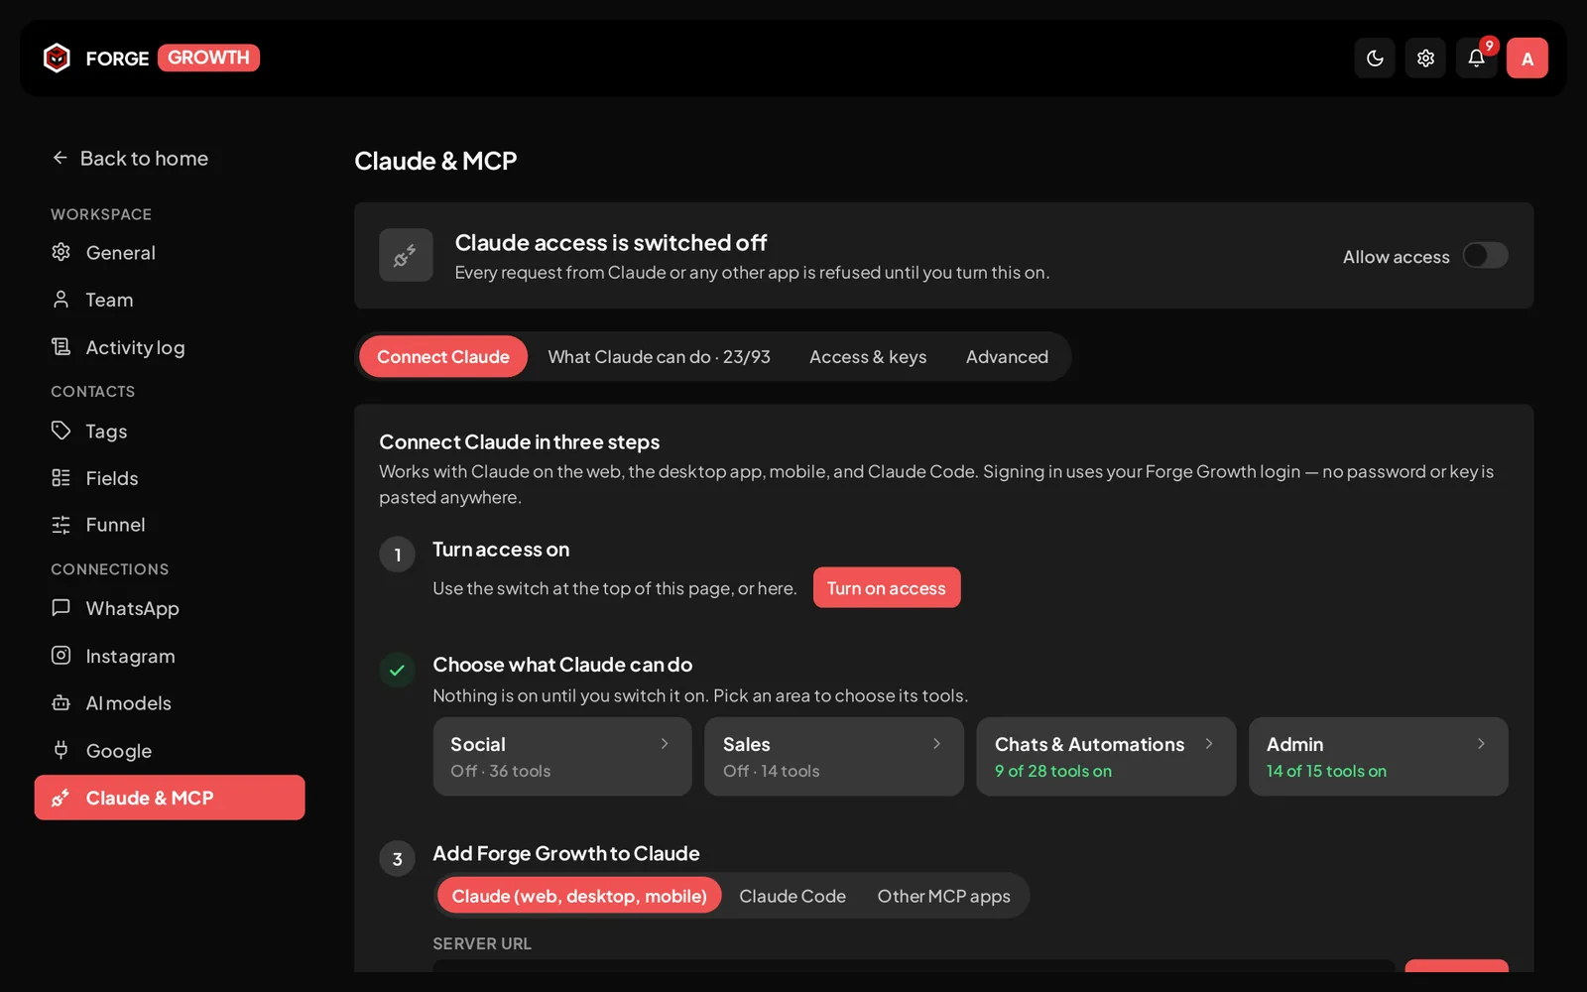Click the WhatsApp chat bubble icon
The image size is (1587, 992).
click(x=61, y=607)
